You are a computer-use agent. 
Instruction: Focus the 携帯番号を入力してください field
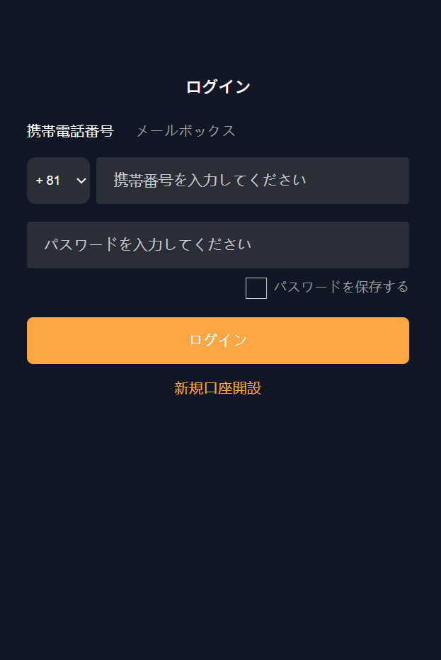(252, 181)
